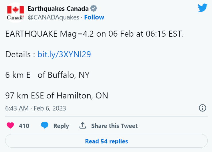The image size is (212, 152).
Task: Click the 6 km E of Buffalo line
Action: [47, 75]
